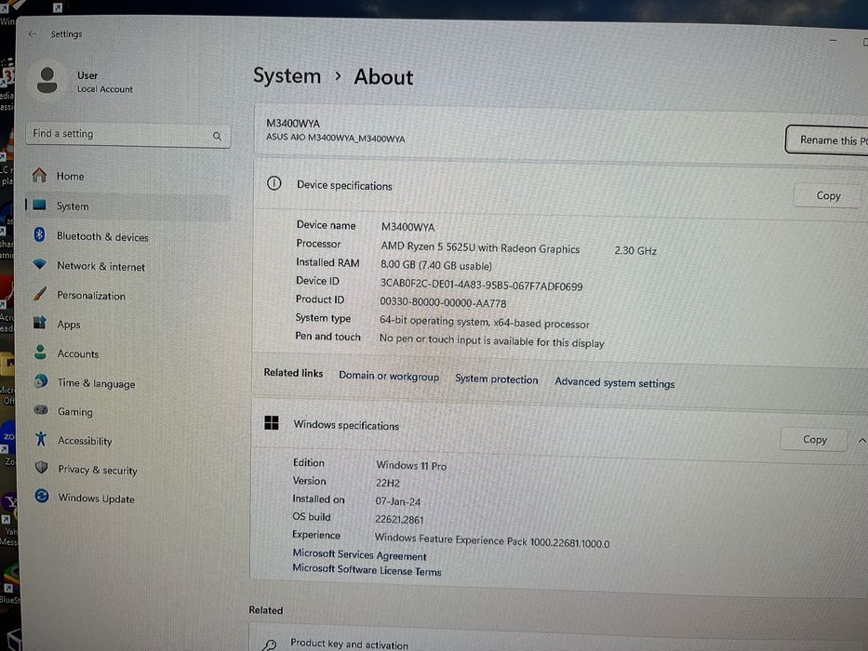Open Product key and activation

point(349,644)
